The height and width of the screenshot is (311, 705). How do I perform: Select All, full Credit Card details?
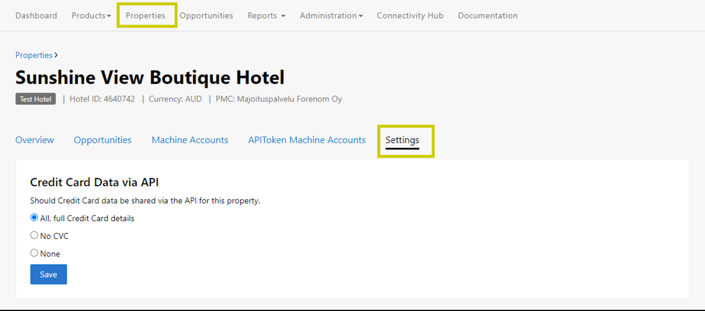coord(34,218)
